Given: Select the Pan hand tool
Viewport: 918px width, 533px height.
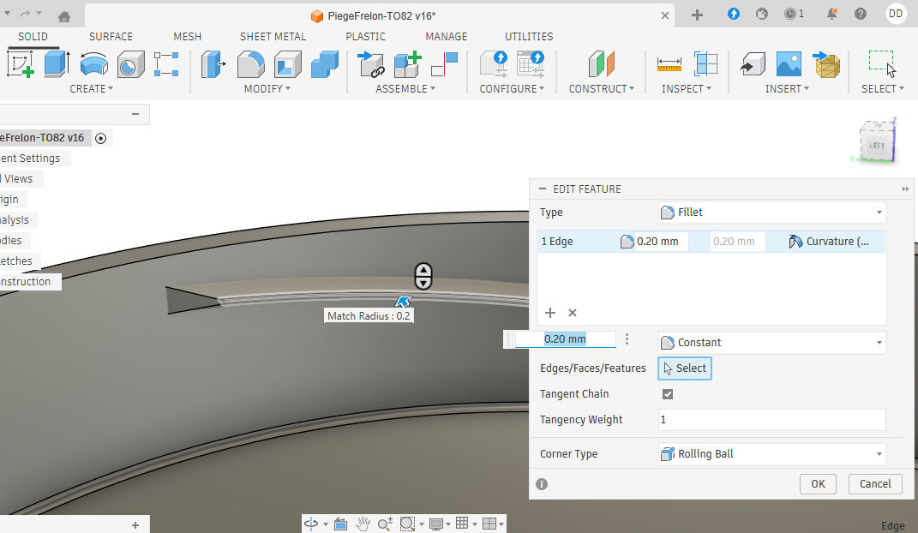Looking at the screenshot, I should 363,524.
